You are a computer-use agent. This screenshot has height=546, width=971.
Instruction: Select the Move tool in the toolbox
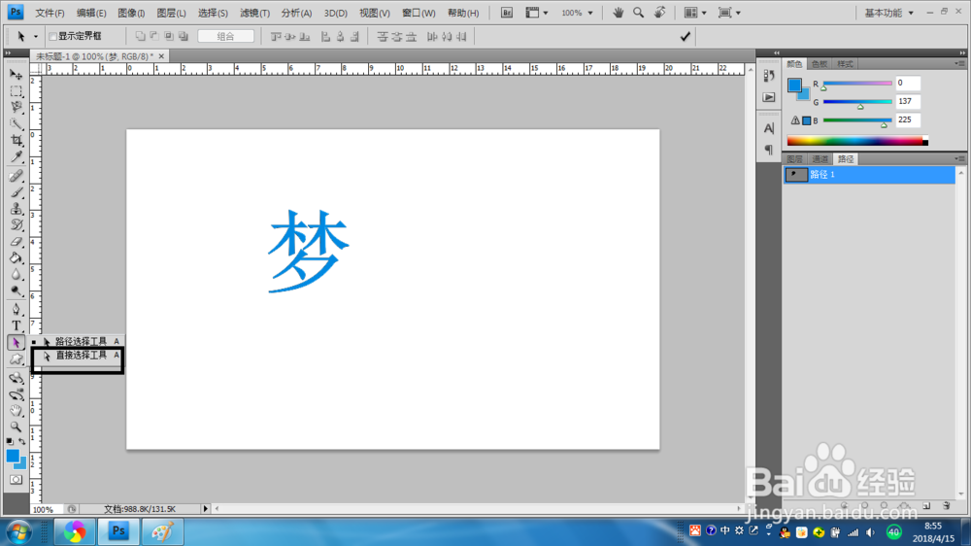17,75
